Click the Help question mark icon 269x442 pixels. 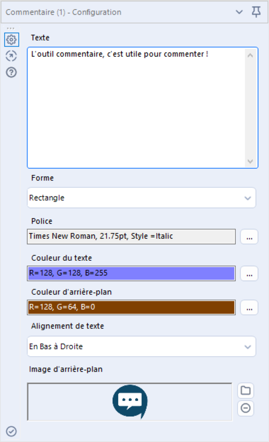pyautogui.click(x=11, y=73)
